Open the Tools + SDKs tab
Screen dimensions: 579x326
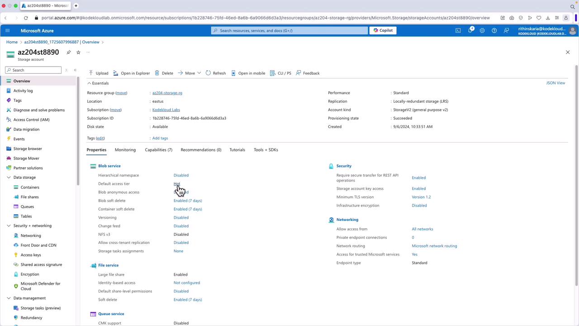coord(266,150)
